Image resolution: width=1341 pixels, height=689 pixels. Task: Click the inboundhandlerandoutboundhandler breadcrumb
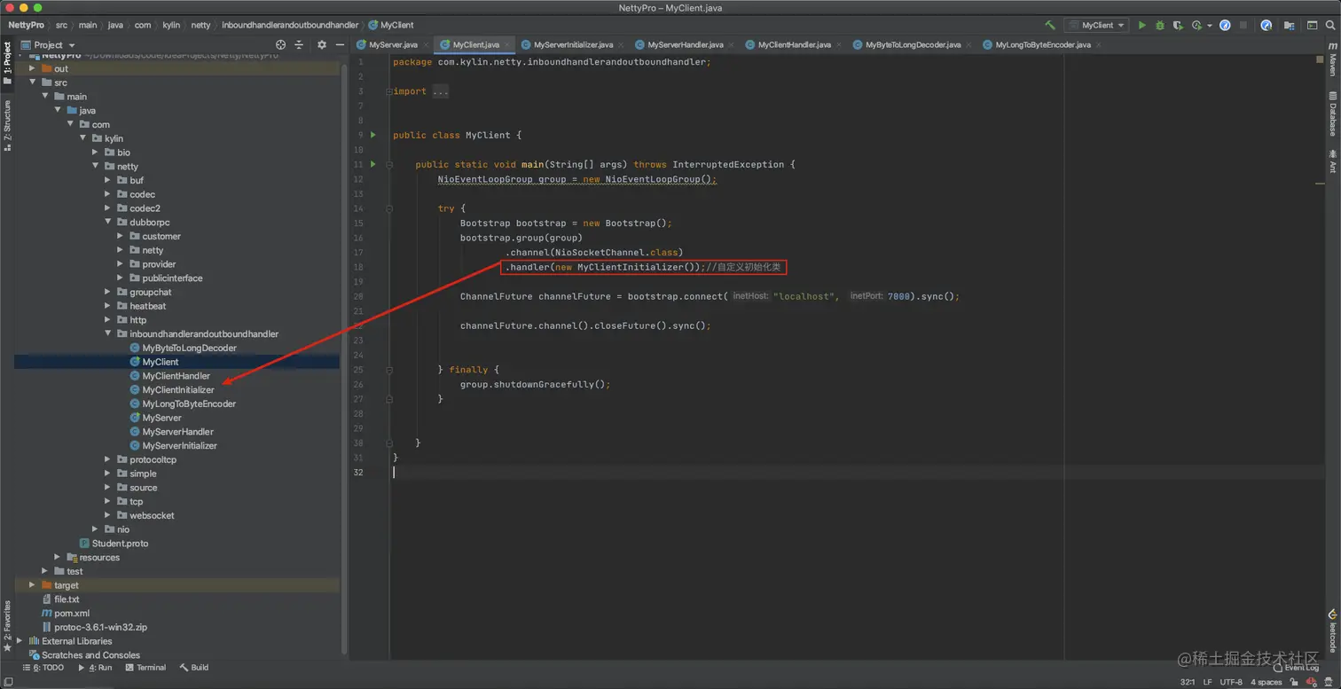290,25
